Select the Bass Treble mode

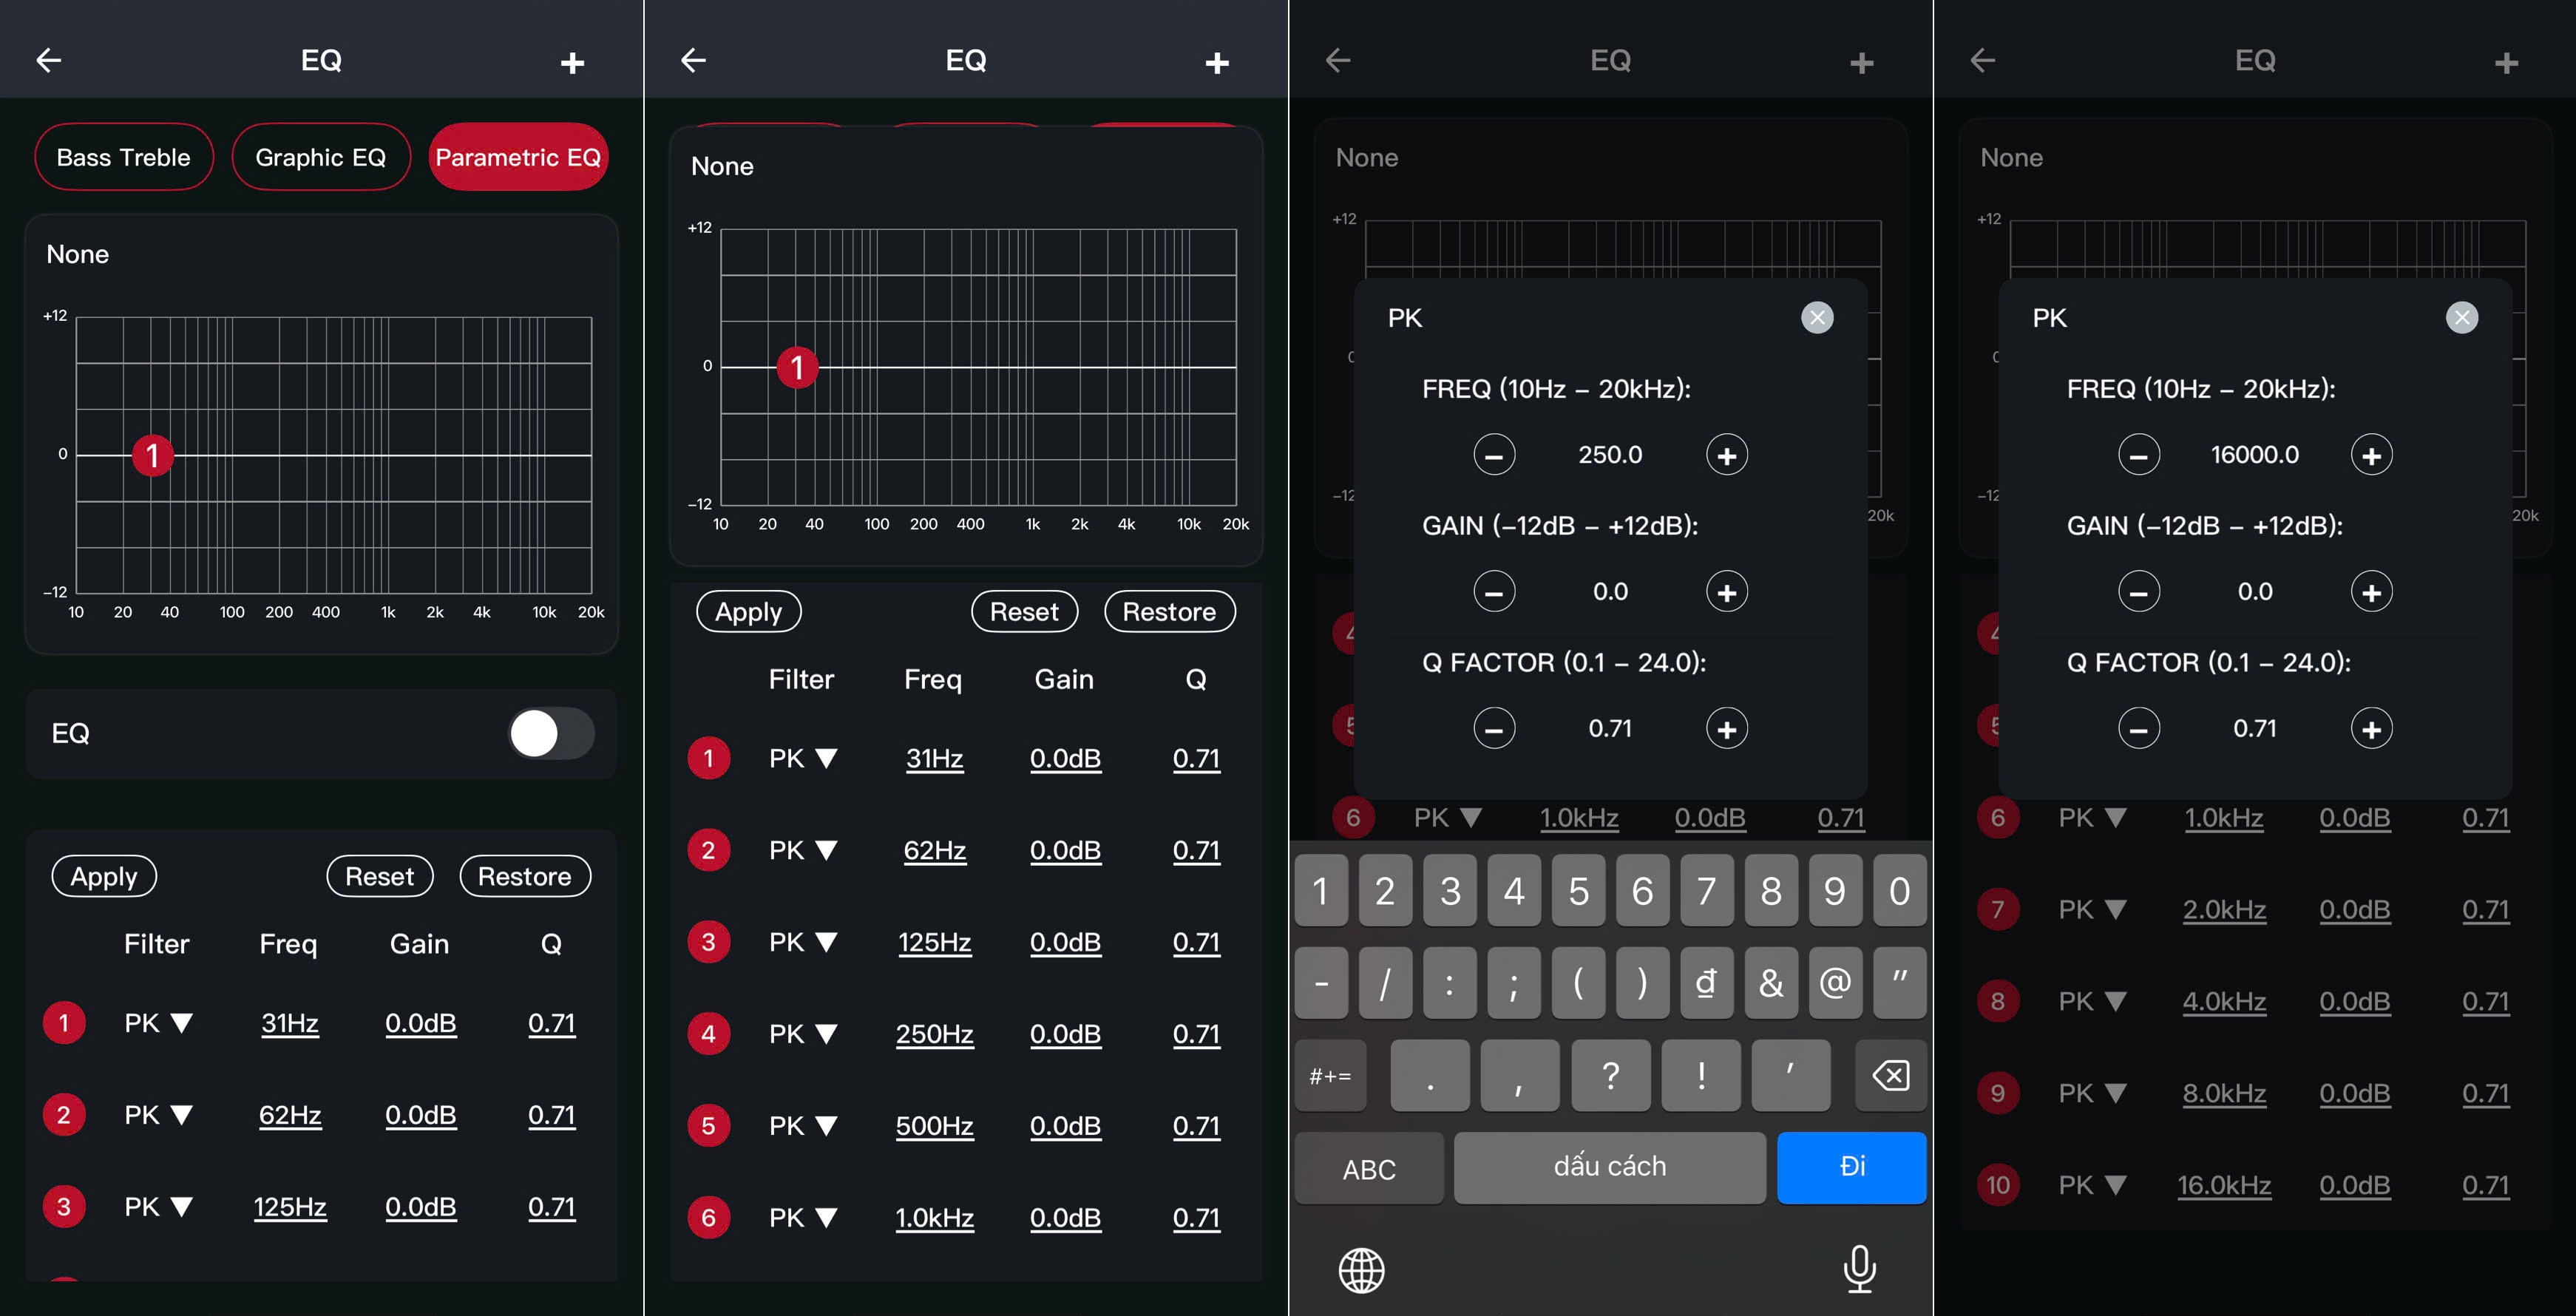[x=124, y=157]
